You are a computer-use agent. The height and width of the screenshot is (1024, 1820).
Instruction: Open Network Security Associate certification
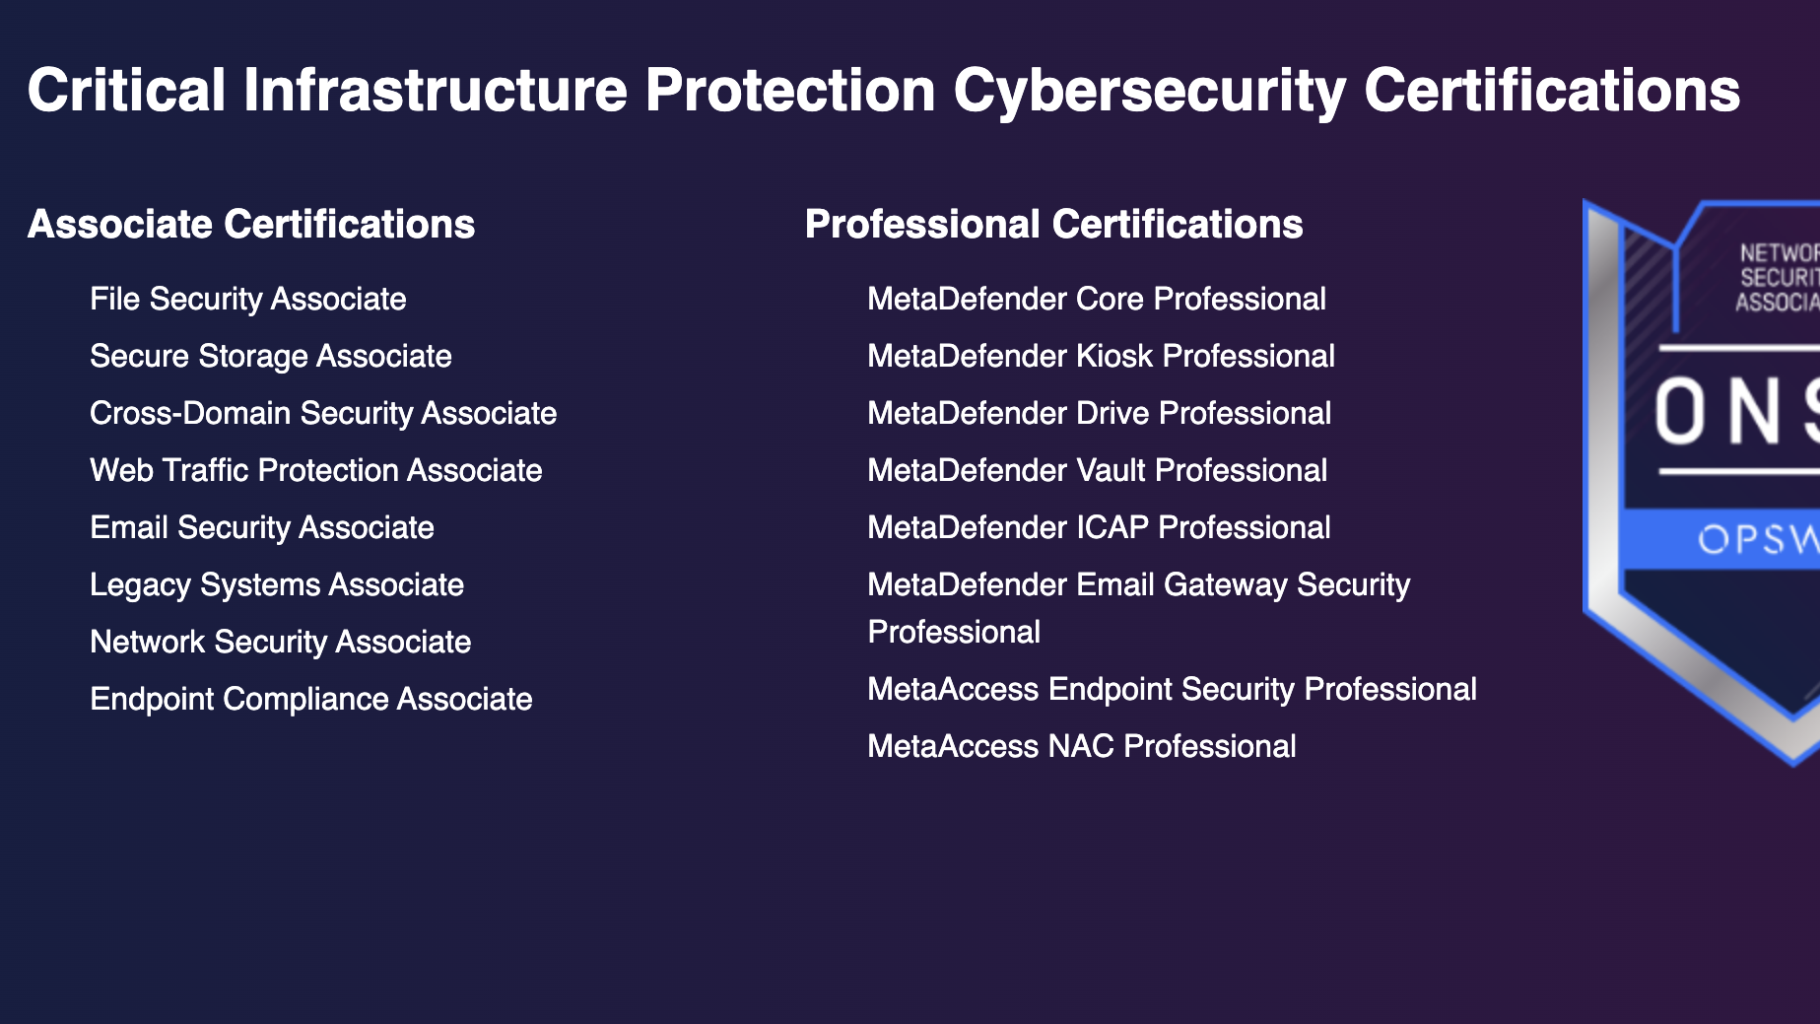click(x=280, y=642)
